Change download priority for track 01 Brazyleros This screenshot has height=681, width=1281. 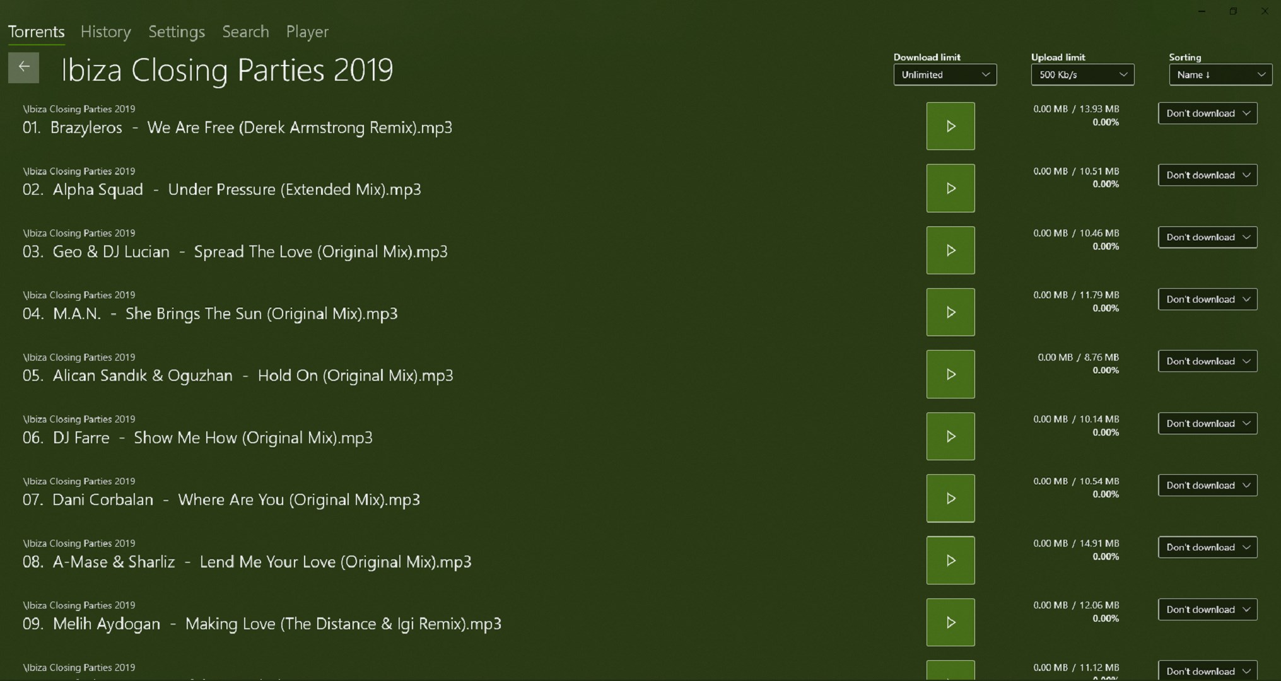pos(1207,113)
